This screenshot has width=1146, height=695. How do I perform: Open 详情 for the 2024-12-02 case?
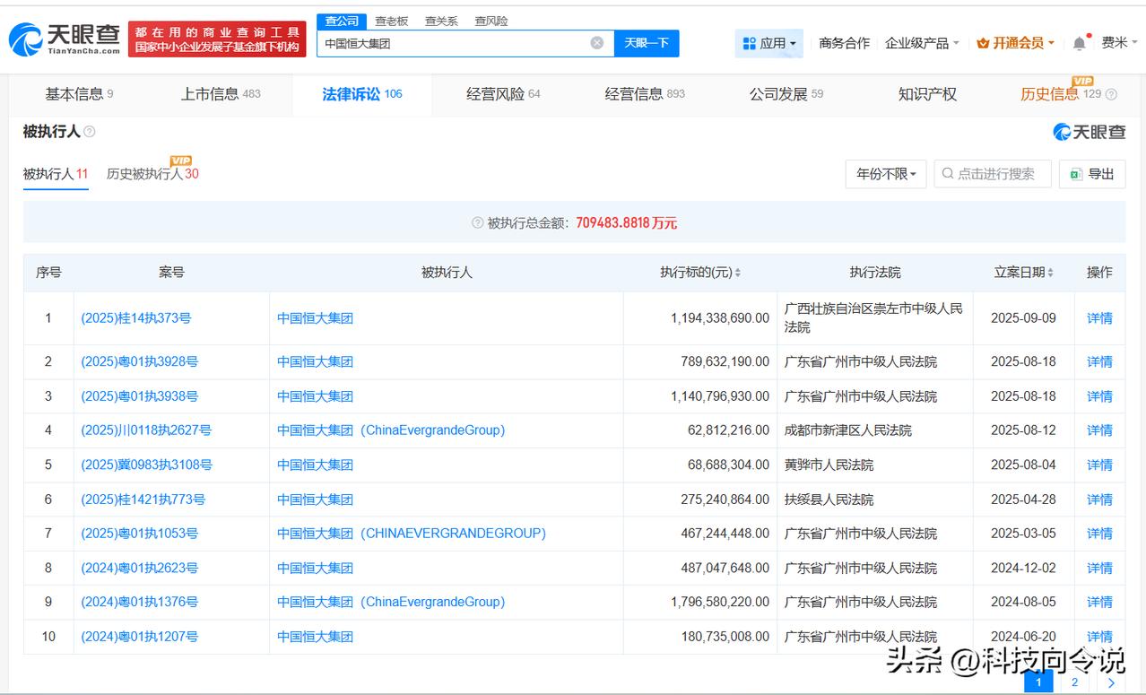coord(1099,568)
